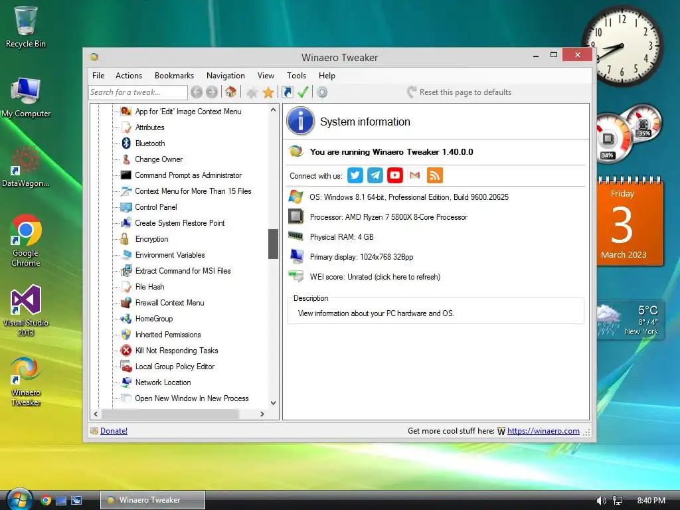
Task: Click the network icon in system tray
Action: (x=618, y=501)
